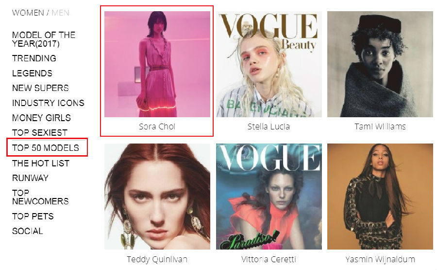Open Model of the Year (2017) list
437x270 pixels.
point(44,39)
